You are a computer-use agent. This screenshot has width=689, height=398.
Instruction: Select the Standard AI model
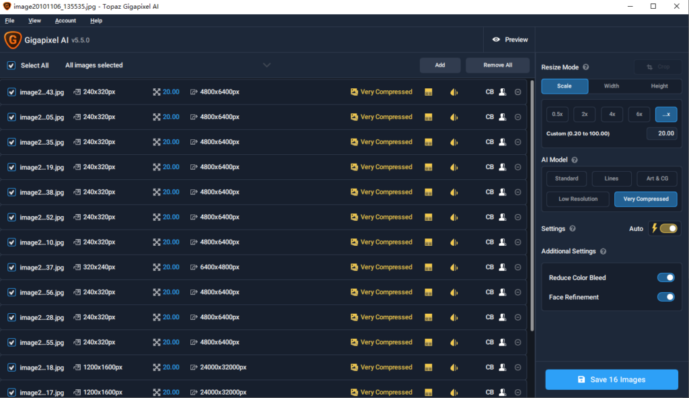(567, 178)
